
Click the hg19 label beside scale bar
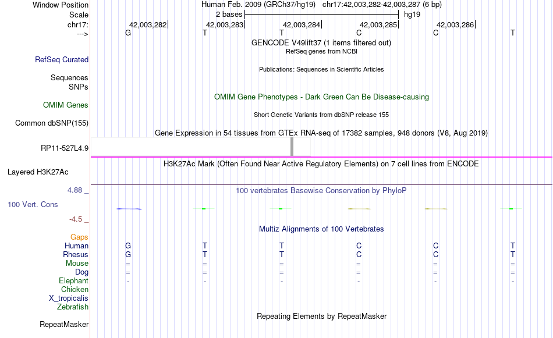pos(412,15)
